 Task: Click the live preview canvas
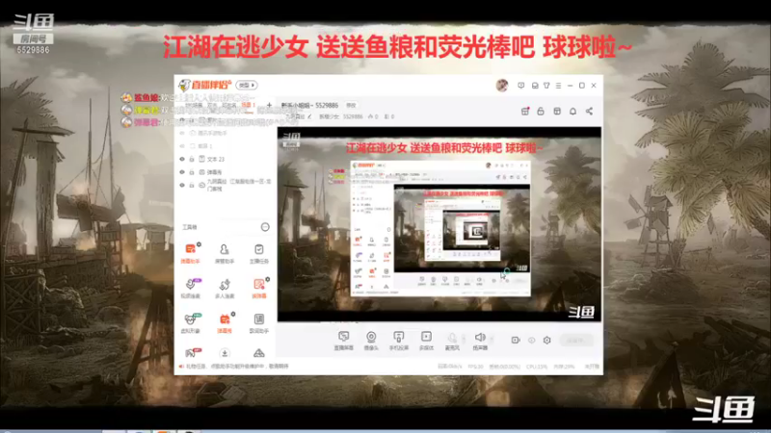pyautogui.click(x=439, y=224)
